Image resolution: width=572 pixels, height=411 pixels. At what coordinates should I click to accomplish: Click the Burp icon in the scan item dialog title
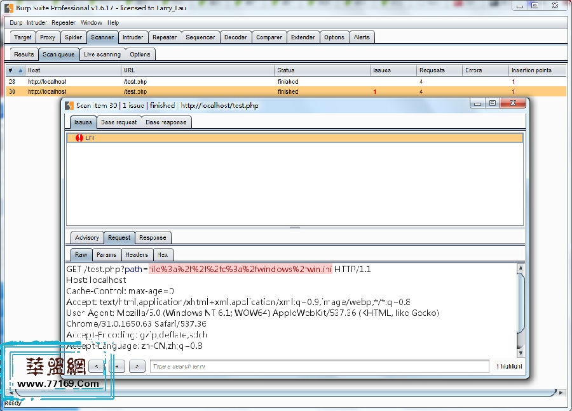coord(69,105)
